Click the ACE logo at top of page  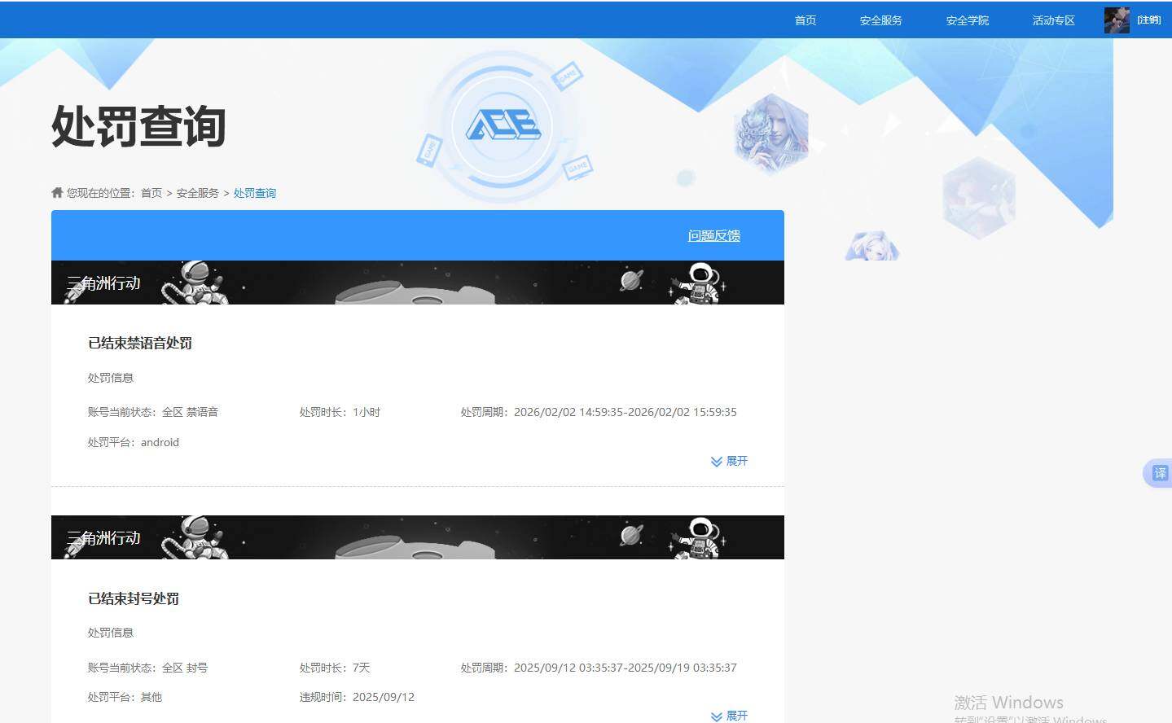[505, 126]
